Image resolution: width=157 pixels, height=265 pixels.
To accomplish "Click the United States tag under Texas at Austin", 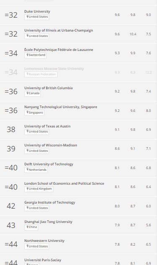I will click(x=37, y=132).
